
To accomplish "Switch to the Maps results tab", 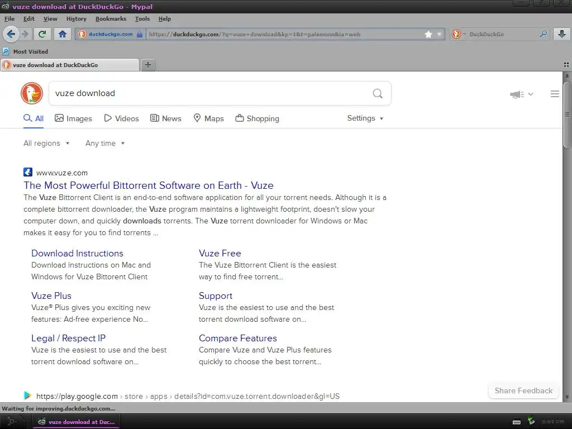I will [x=208, y=118].
